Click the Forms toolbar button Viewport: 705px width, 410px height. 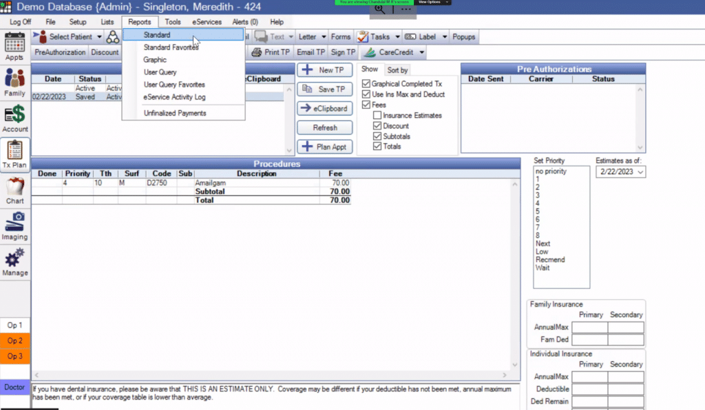click(x=340, y=37)
